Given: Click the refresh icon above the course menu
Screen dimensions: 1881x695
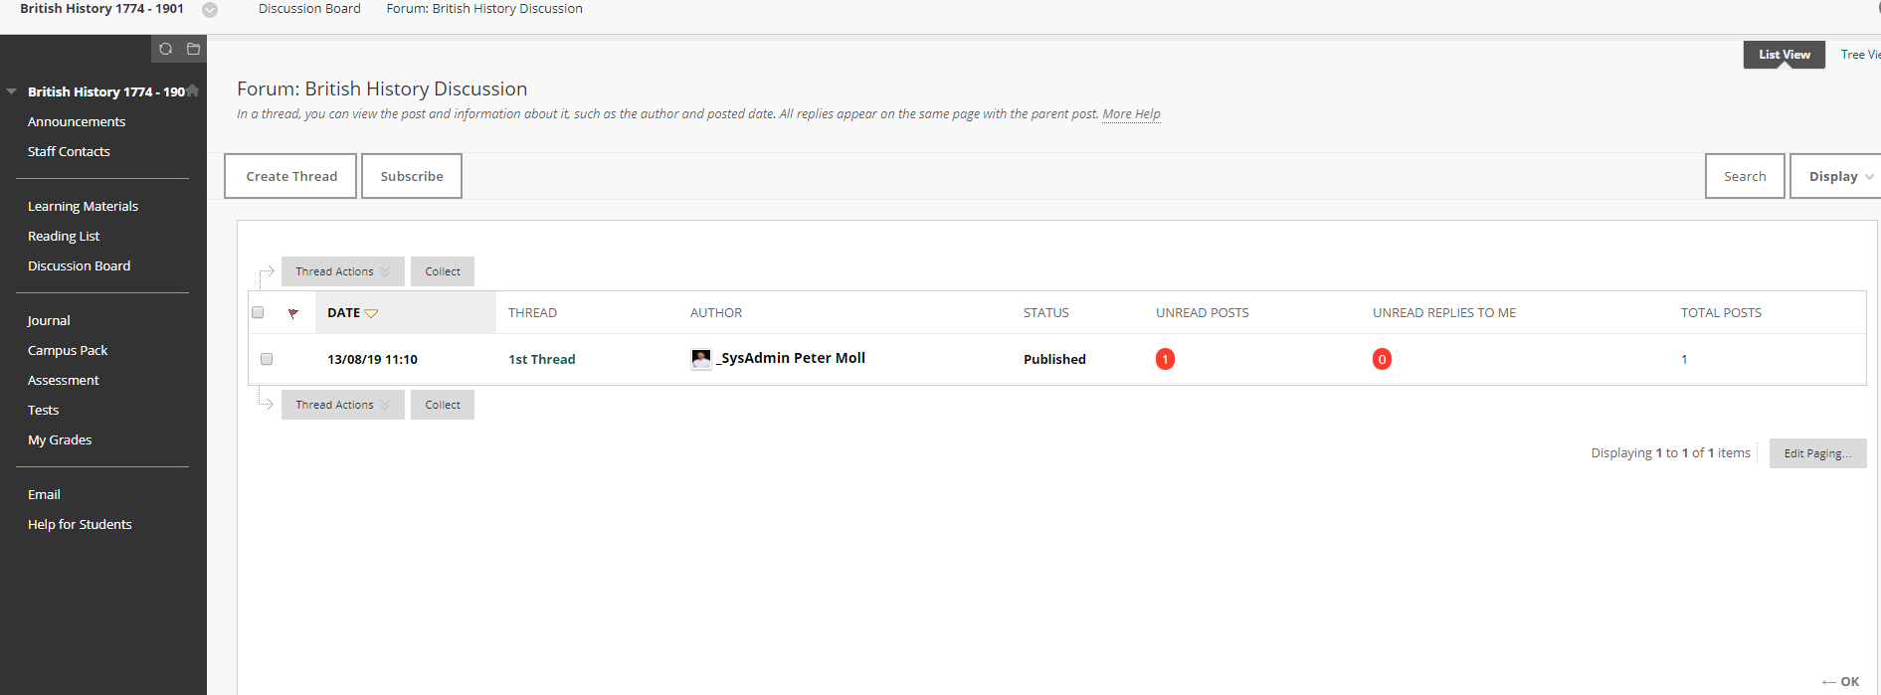Looking at the screenshot, I should point(165,49).
